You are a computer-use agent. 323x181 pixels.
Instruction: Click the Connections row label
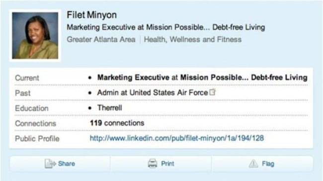(x=35, y=123)
